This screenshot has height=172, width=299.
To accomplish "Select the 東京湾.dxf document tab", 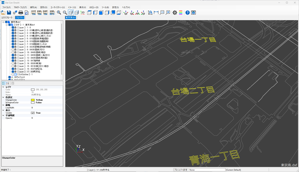I will (70, 17).
